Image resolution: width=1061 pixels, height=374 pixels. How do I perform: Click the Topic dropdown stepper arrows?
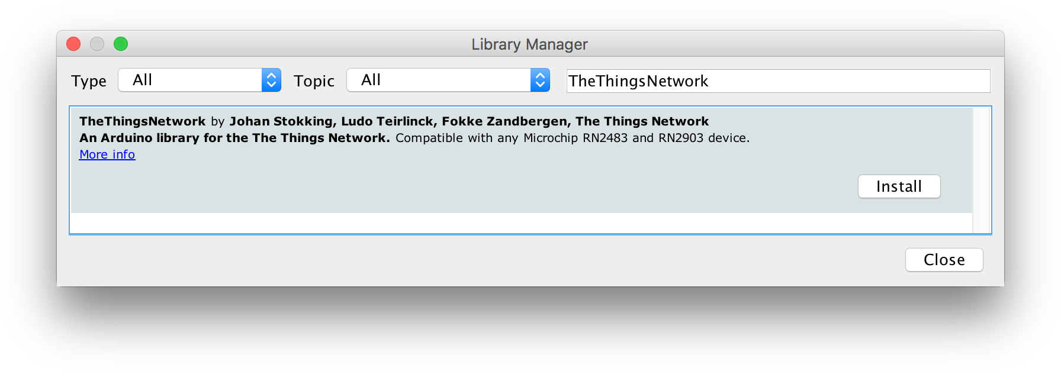[539, 80]
